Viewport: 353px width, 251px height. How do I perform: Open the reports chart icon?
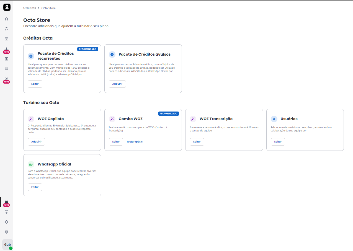pyautogui.click(x=7, y=59)
